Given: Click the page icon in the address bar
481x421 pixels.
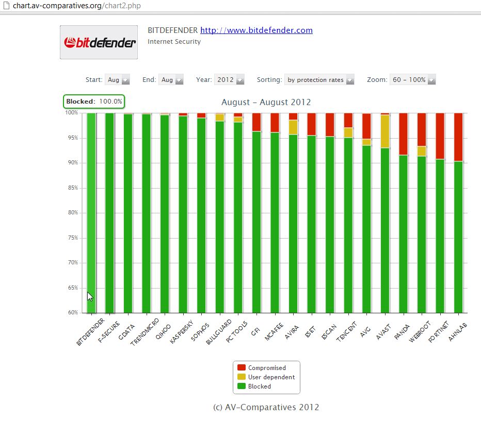Looking at the screenshot, I should click(x=6, y=6).
